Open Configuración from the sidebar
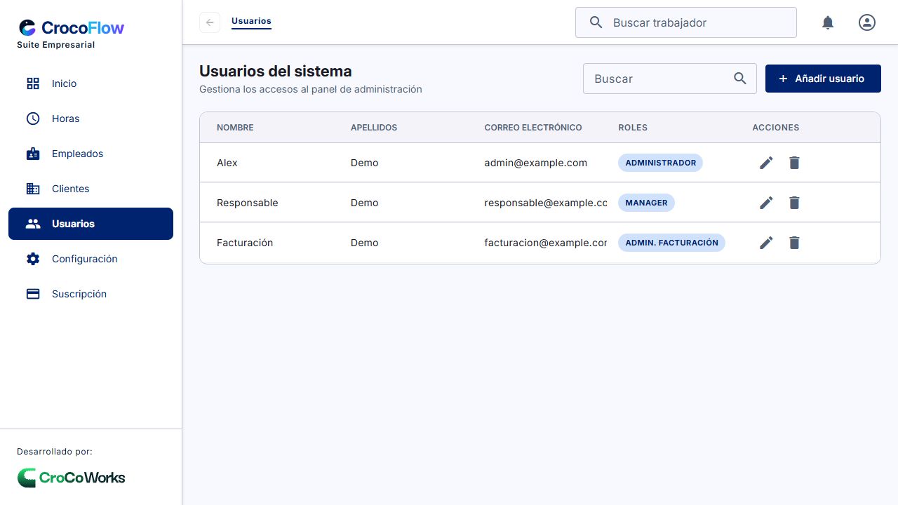The width and height of the screenshot is (898, 505). tap(91, 259)
